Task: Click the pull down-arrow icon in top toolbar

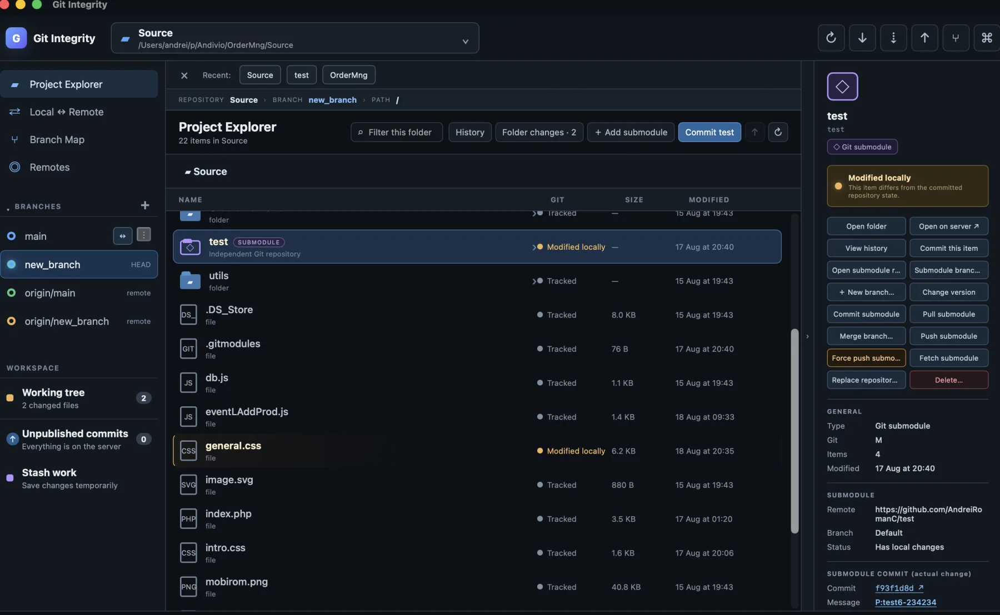Action: tap(862, 38)
